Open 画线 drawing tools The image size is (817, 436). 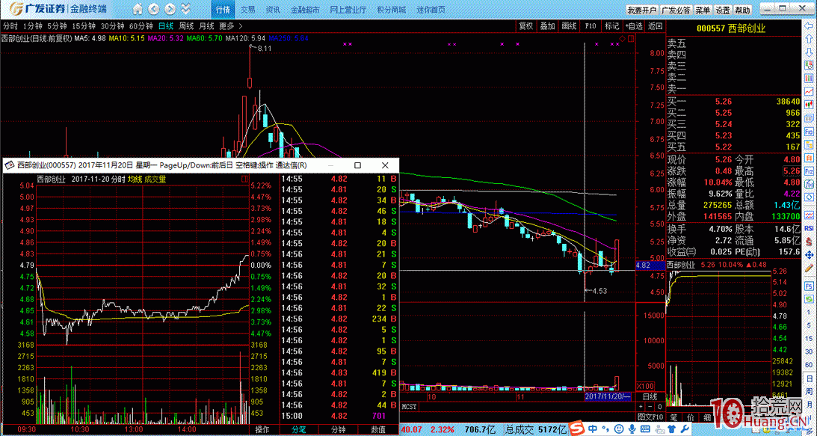click(569, 26)
